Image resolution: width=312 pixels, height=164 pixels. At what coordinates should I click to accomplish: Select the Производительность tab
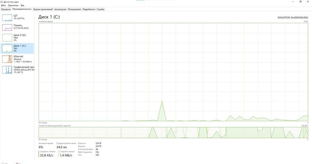[x=22, y=9]
